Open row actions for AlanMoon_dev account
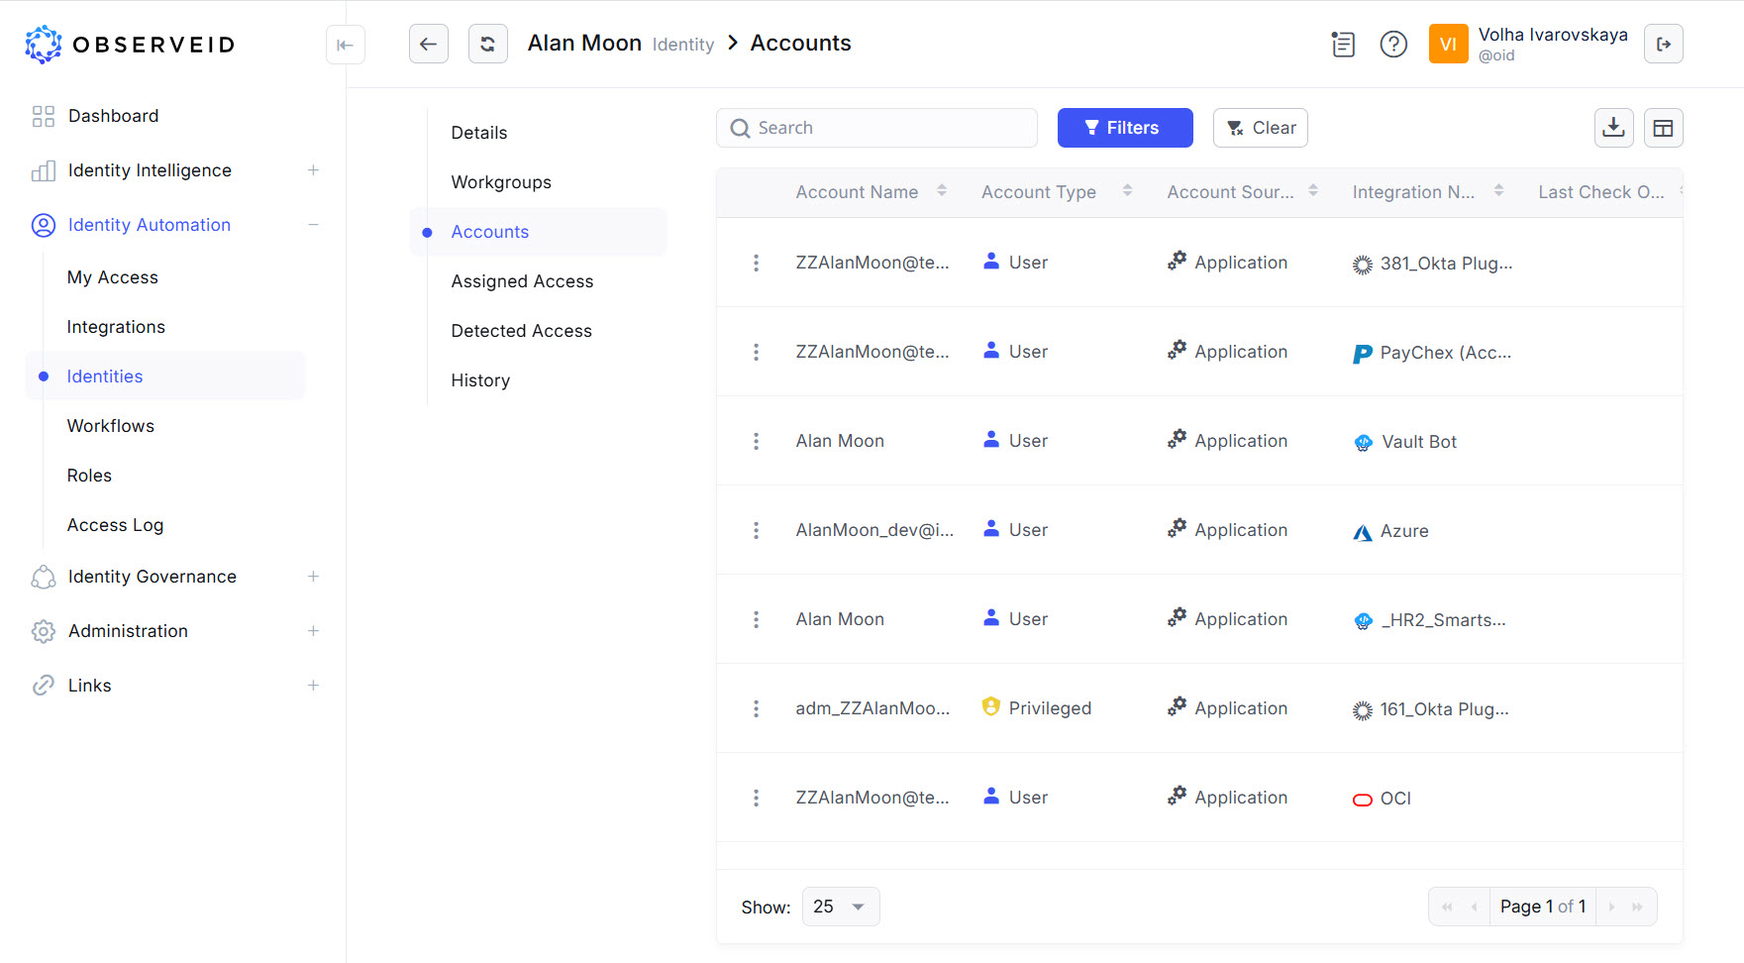 click(x=756, y=530)
